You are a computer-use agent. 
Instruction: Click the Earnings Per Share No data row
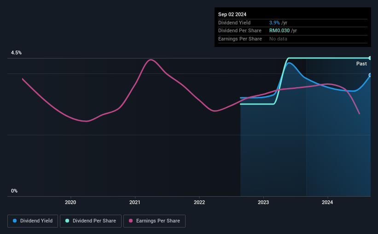coord(293,39)
